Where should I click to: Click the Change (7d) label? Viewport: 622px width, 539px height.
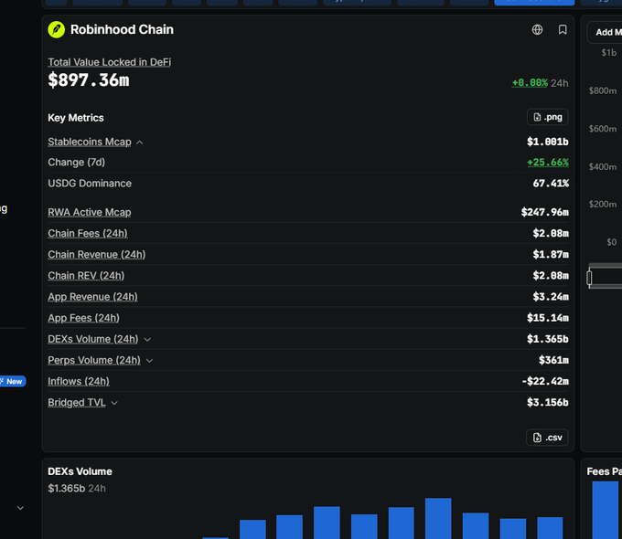[x=76, y=163]
